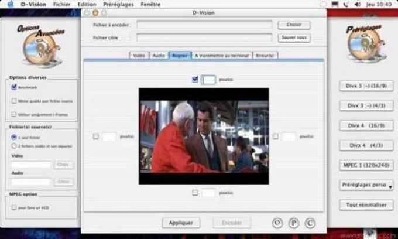Select the 2 fichiers séparés radio button

coord(14,146)
